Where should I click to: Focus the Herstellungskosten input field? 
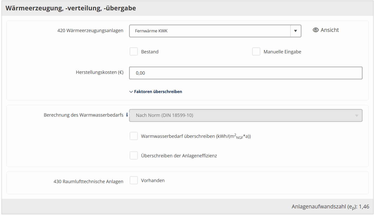[x=245, y=73]
